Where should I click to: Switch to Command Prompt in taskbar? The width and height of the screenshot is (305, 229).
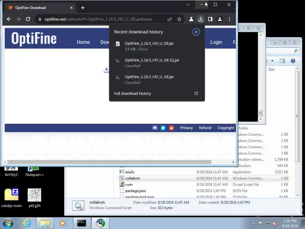tap(82, 223)
